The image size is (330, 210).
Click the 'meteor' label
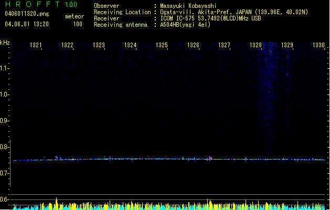click(x=74, y=16)
